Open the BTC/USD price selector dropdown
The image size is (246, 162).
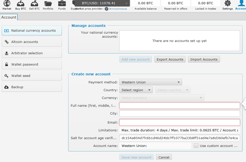pyautogui.click(x=102, y=3)
